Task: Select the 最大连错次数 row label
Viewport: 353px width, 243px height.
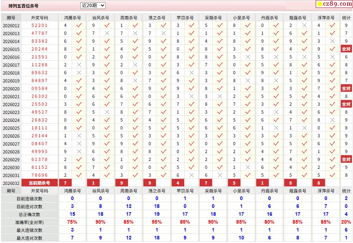Action: 29,230
